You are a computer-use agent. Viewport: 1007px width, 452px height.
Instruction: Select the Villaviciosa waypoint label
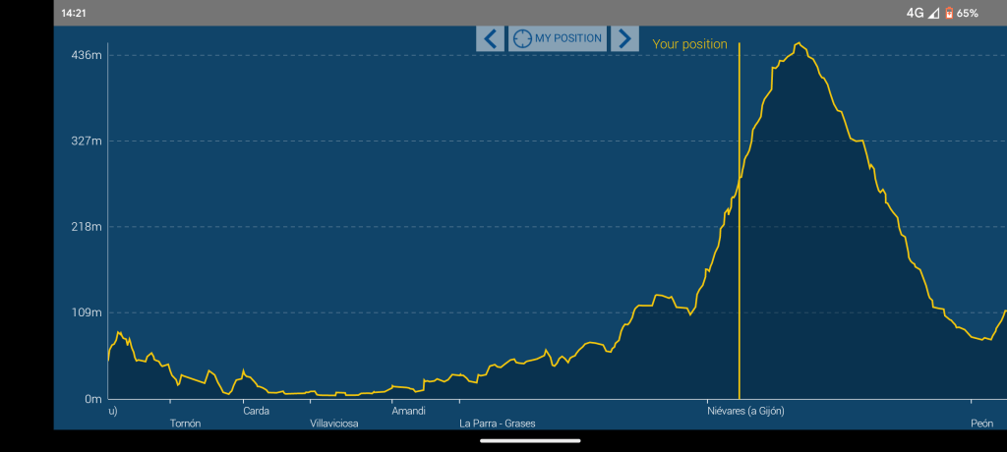click(x=334, y=424)
